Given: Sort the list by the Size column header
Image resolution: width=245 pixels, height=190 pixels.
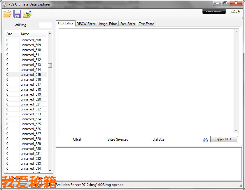Looking at the screenshot, I should click(12, 34).
